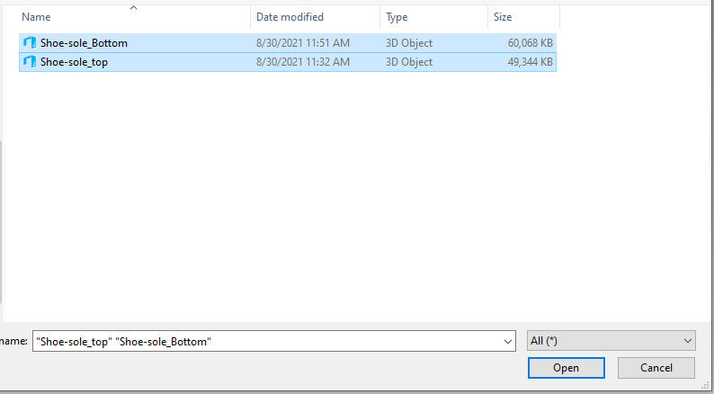Select the Shoe-sole_top file name
Viewport: 714px width, 394px height.
[x=74, y=61]
